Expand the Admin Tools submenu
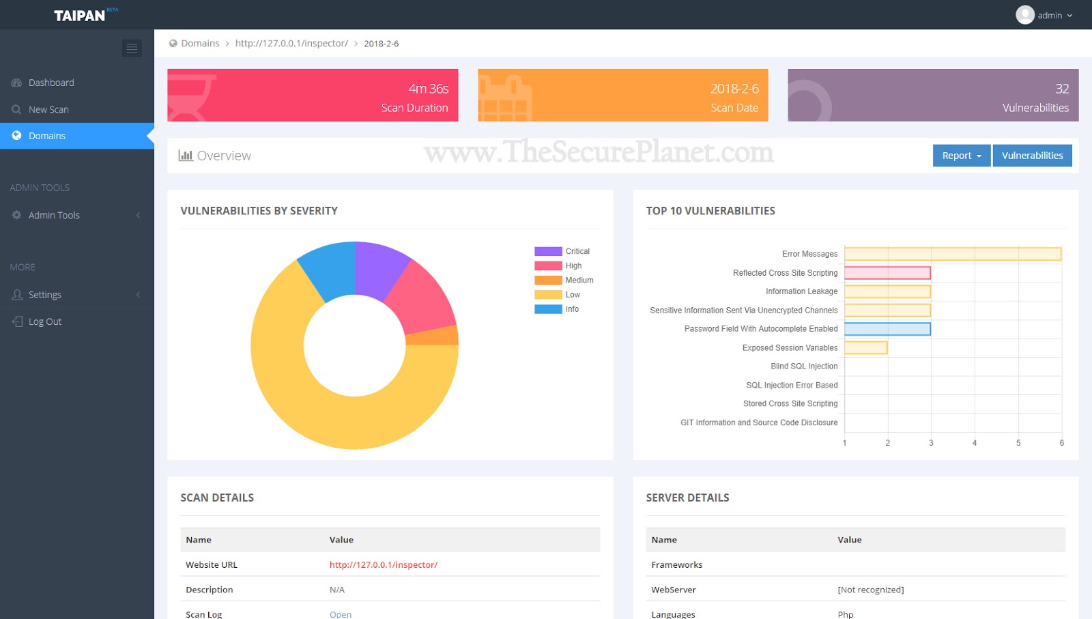The height and width of the screenshot is (619, 1092). (x=139, y=214)
